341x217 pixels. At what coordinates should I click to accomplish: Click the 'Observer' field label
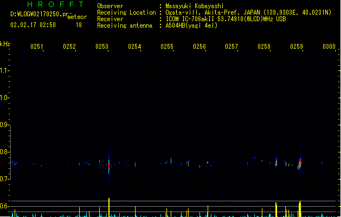(x=110, y=6)
